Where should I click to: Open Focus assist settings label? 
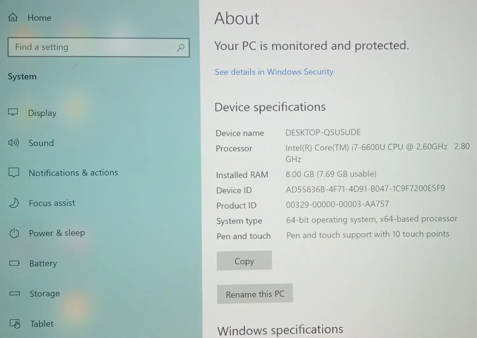(x=52, y=203)
